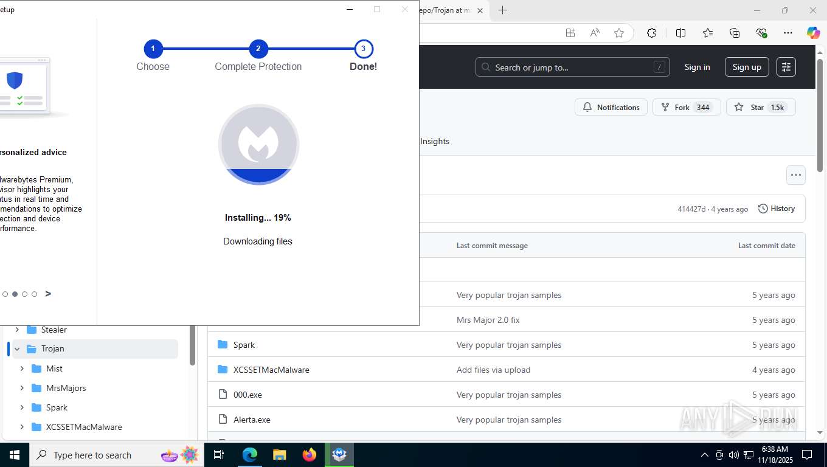Viewport: 827px width, 467px height.
Task: Select the first carousel dot in installer
Action: (5, 294)
